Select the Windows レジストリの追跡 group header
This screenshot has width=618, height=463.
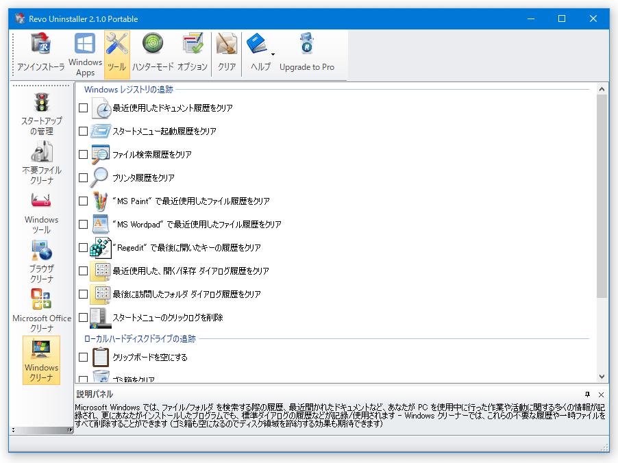click(x=129, y=90)
